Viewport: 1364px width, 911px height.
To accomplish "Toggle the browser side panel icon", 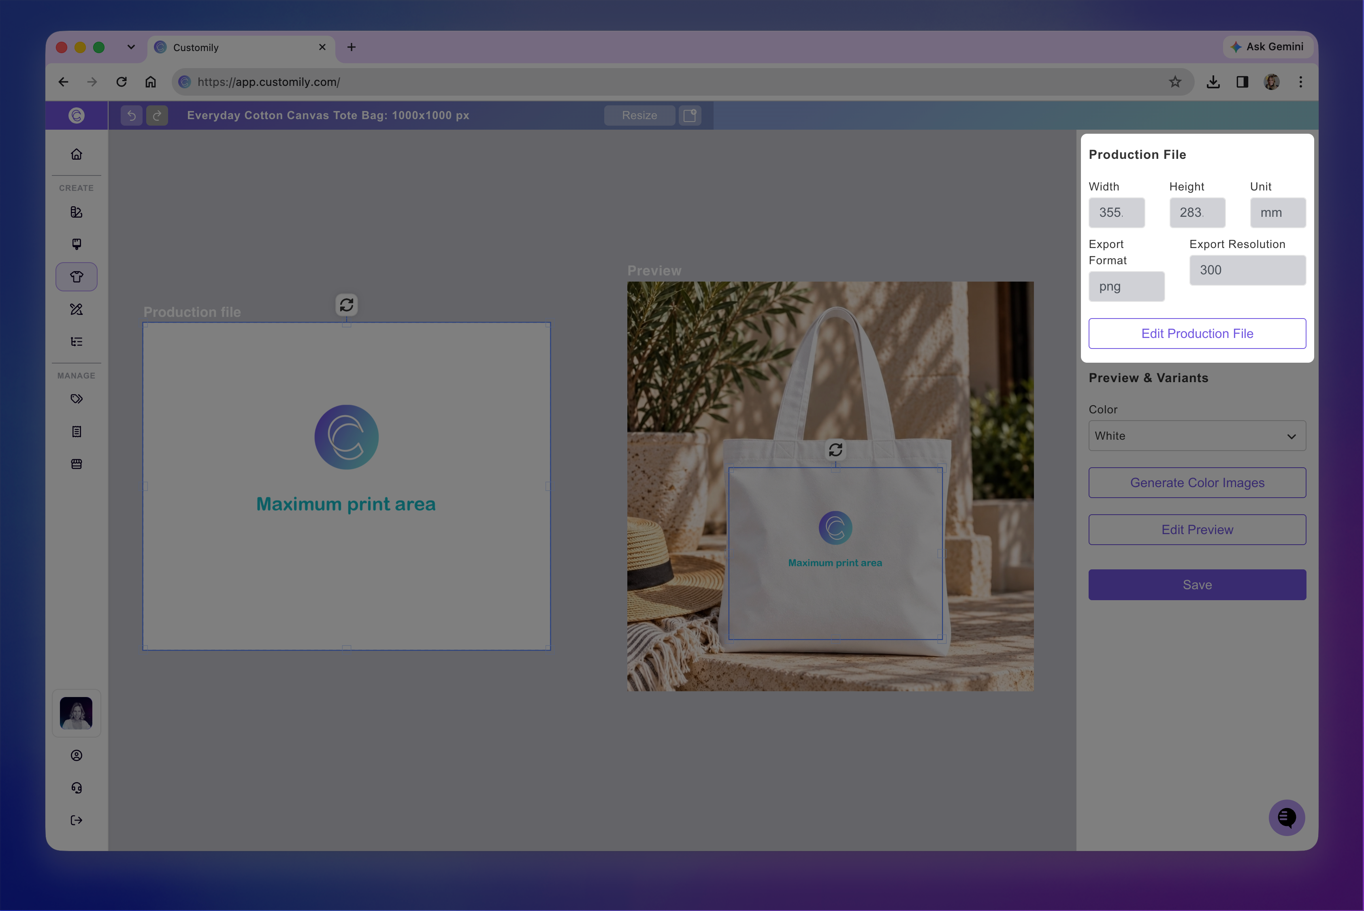I will 1243,82.
